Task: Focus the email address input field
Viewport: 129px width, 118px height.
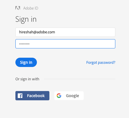Action: pyautogui.click(x=65, y=32)
